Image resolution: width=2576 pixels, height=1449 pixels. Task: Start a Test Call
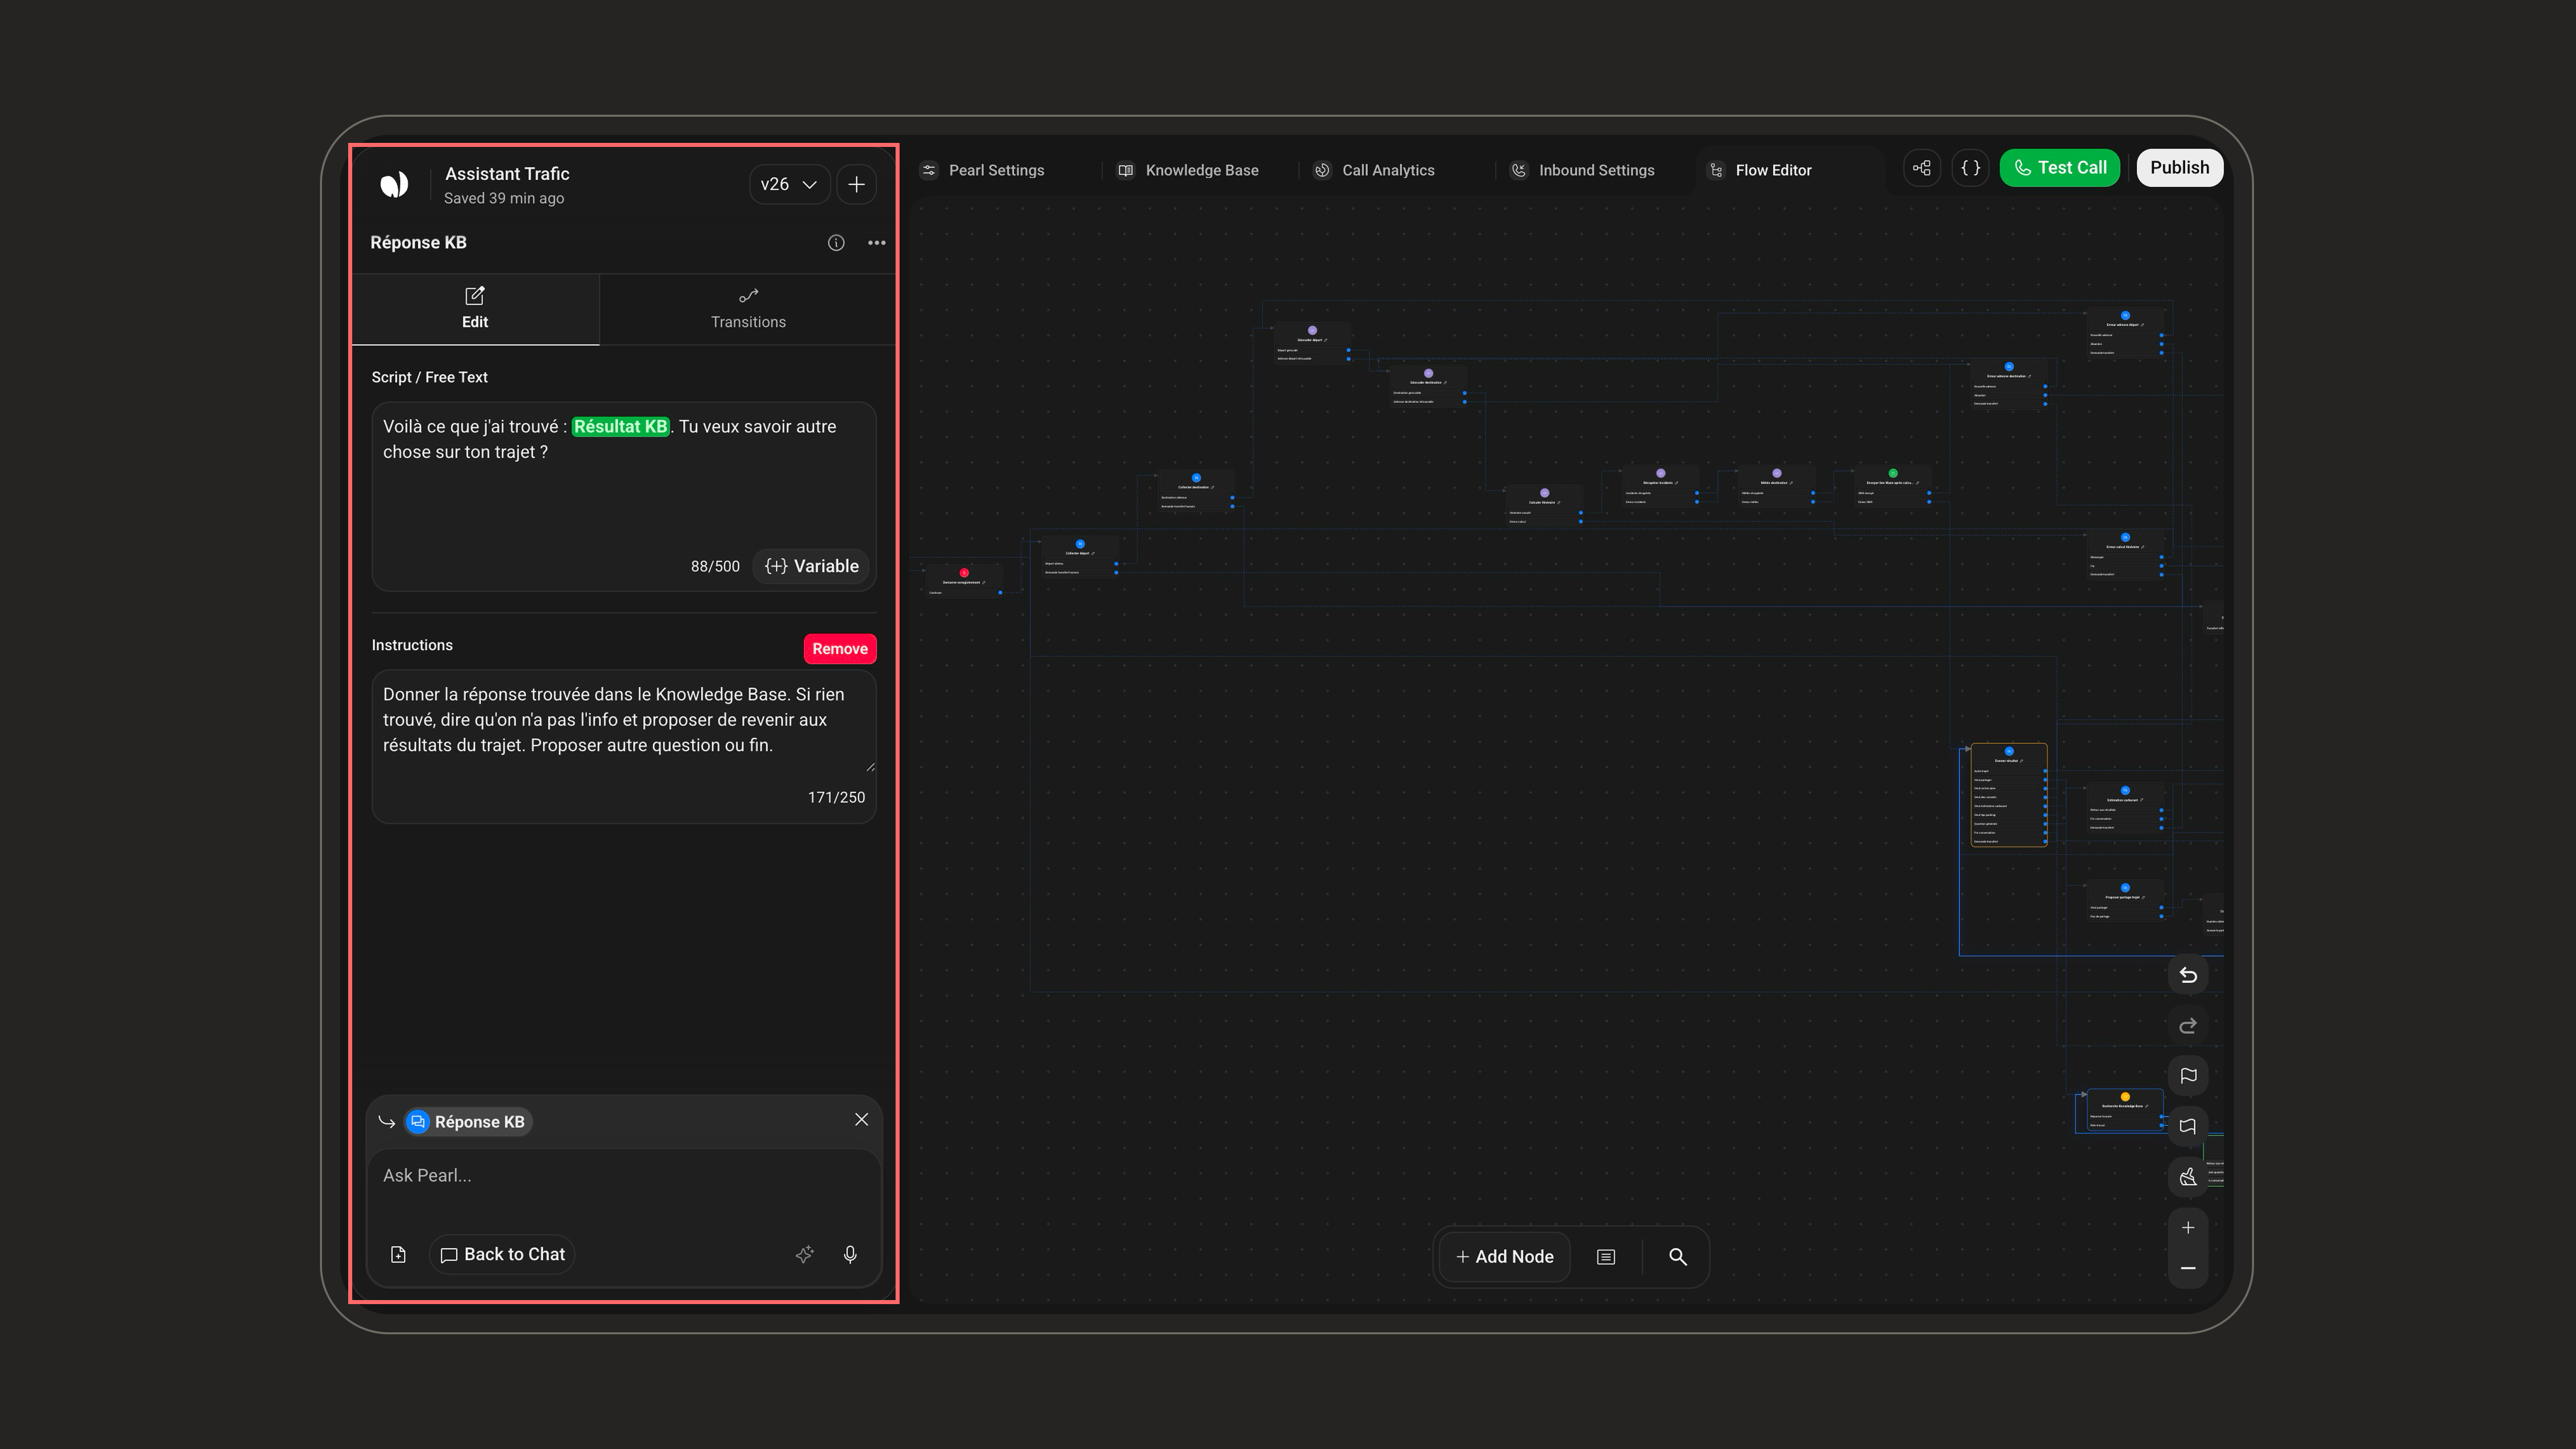point(2059,168)
